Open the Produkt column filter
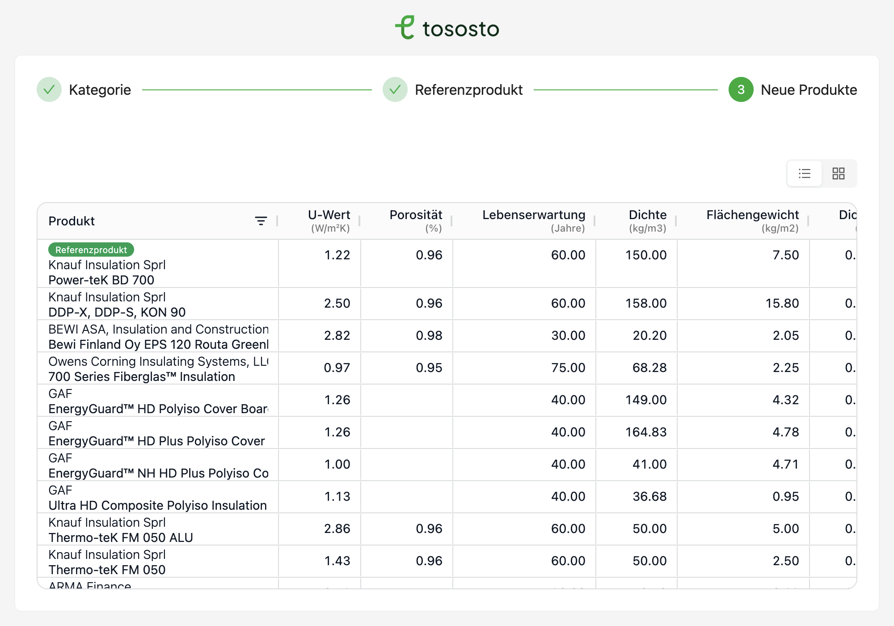 coord(261,221)
